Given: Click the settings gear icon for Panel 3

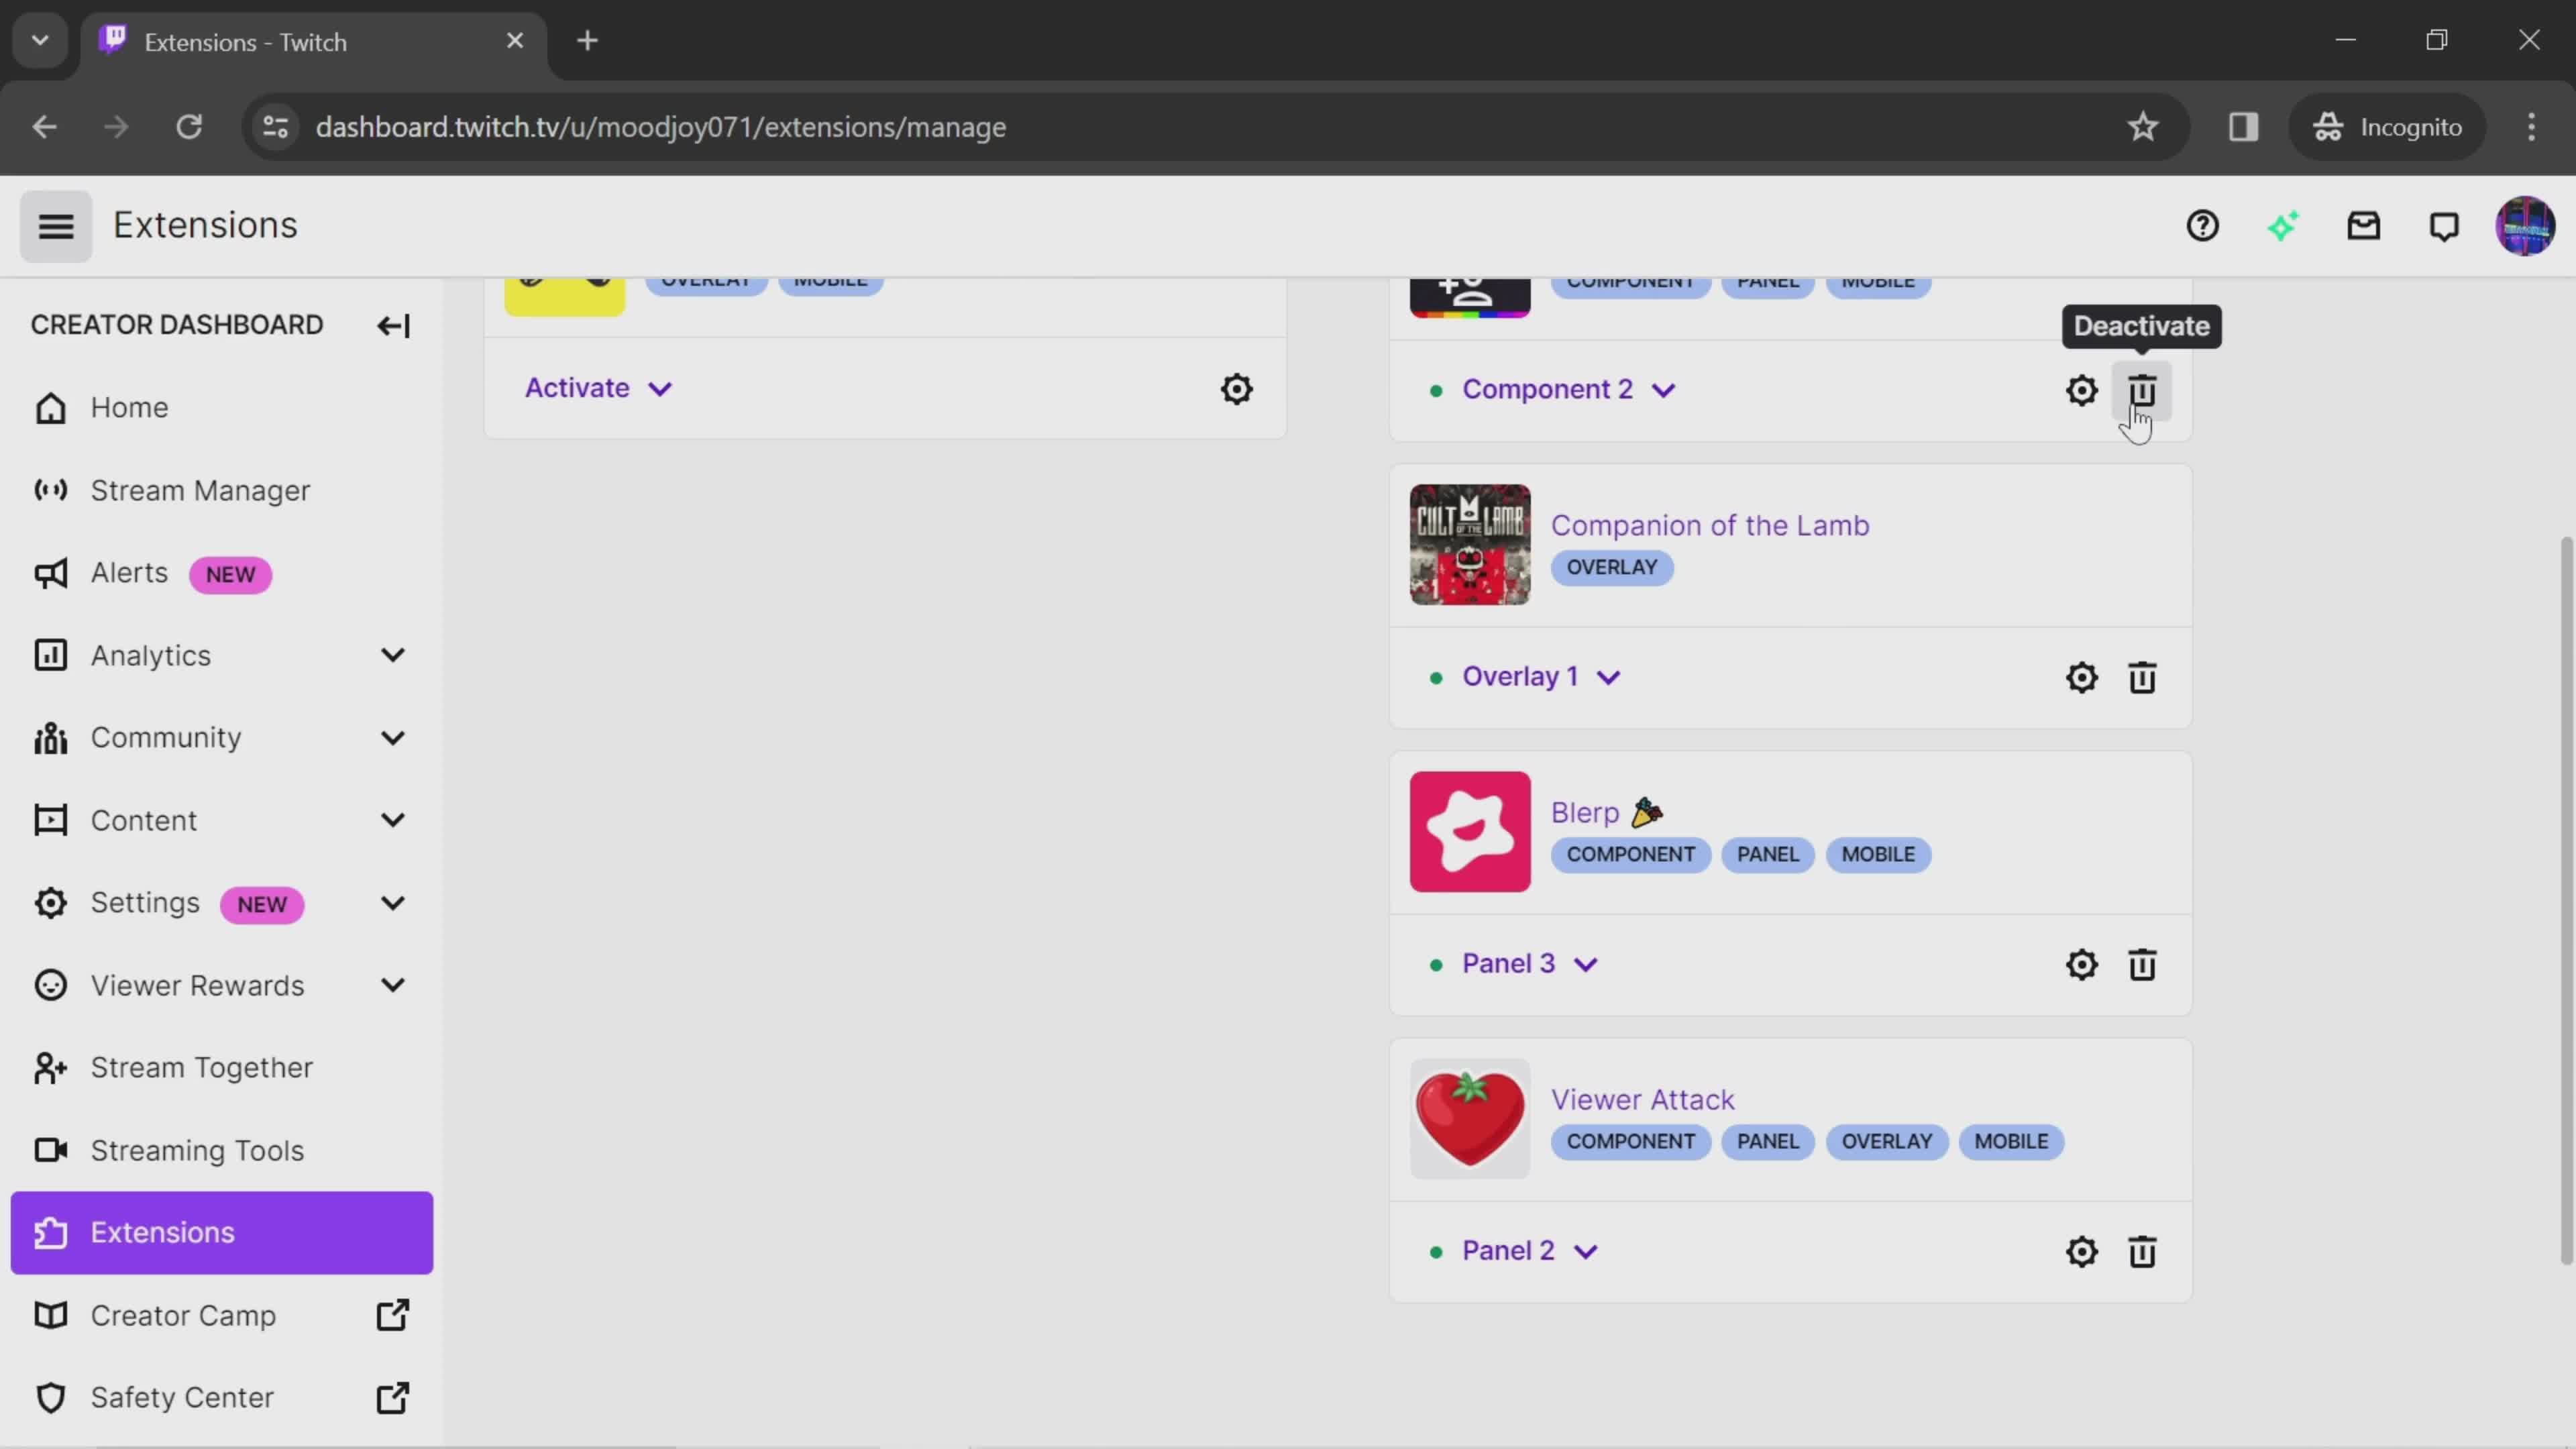Looking at the screenshot, I should click(2081, 964).
